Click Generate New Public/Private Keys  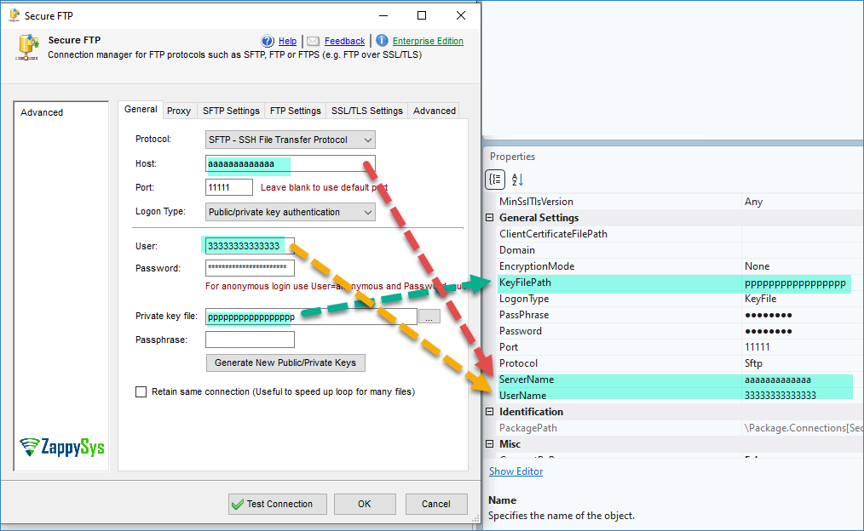pos(285,363)
